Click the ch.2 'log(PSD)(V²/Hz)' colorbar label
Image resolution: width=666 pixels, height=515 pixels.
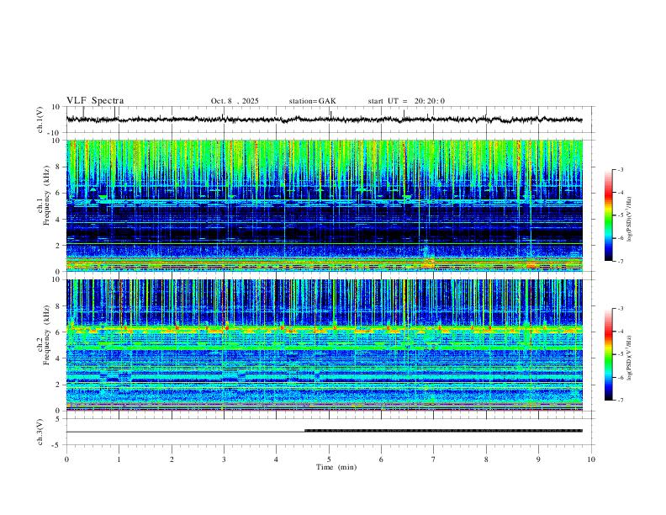[630, 358]
